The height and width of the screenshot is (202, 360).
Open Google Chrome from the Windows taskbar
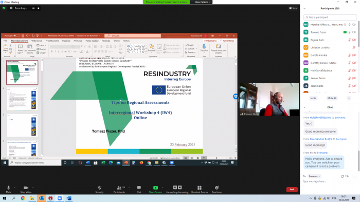coord(23,198)
